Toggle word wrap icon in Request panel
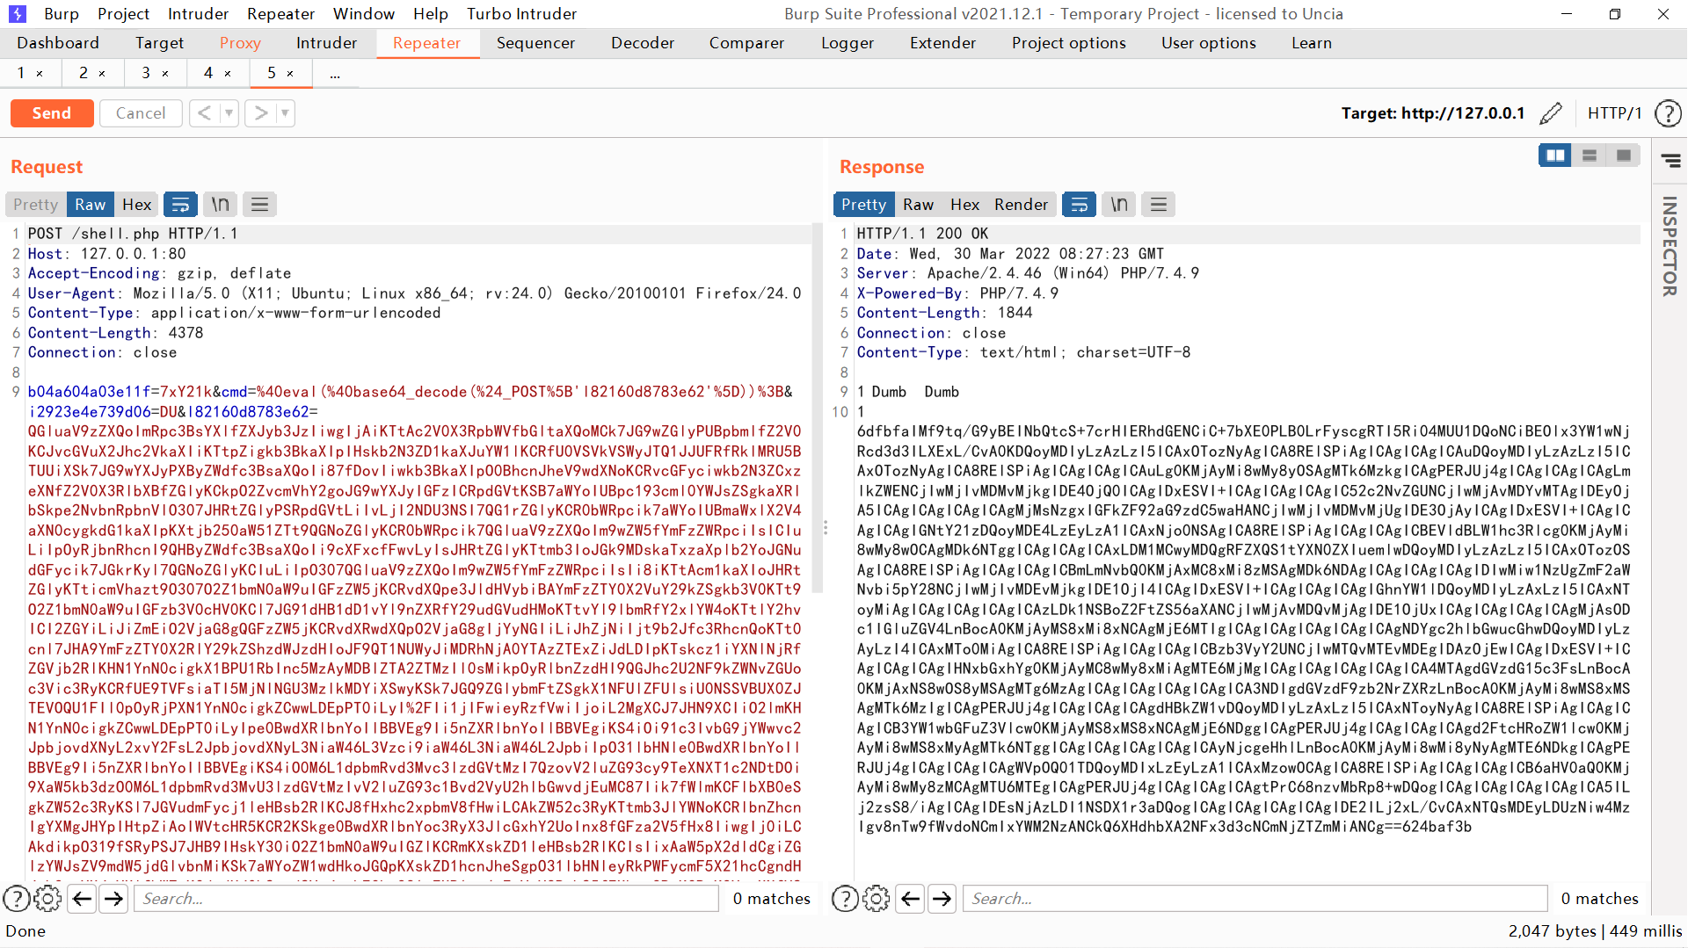This screenshot has height=948, width=1688. (180, 205)
